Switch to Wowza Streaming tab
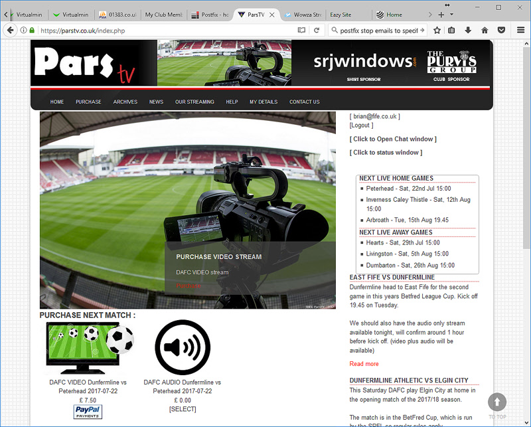This screenshot has height=427, width=531. click(x=303, y=15)
